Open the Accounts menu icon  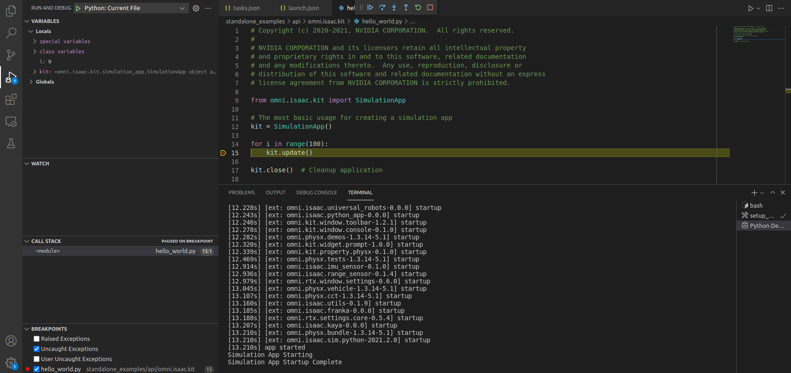tap(11, 341)
